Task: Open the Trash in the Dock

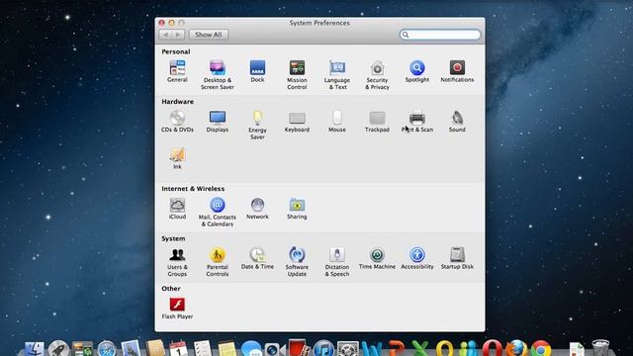Action: (600, 347)
